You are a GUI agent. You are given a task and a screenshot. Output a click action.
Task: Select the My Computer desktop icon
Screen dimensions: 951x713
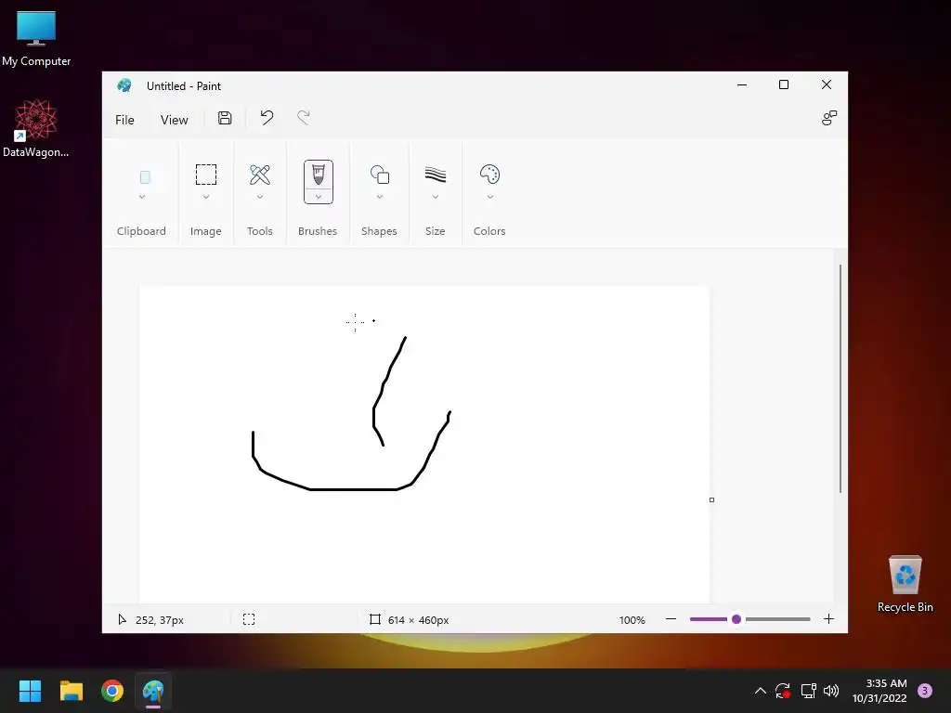pyautogui.click(x=36, y=38)
